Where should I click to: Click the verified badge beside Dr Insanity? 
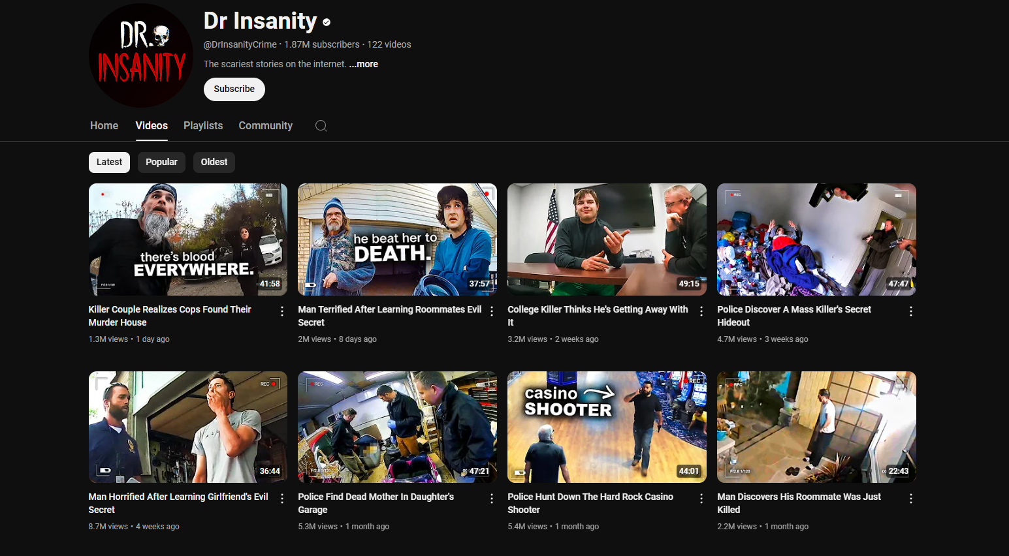[327, 22]
